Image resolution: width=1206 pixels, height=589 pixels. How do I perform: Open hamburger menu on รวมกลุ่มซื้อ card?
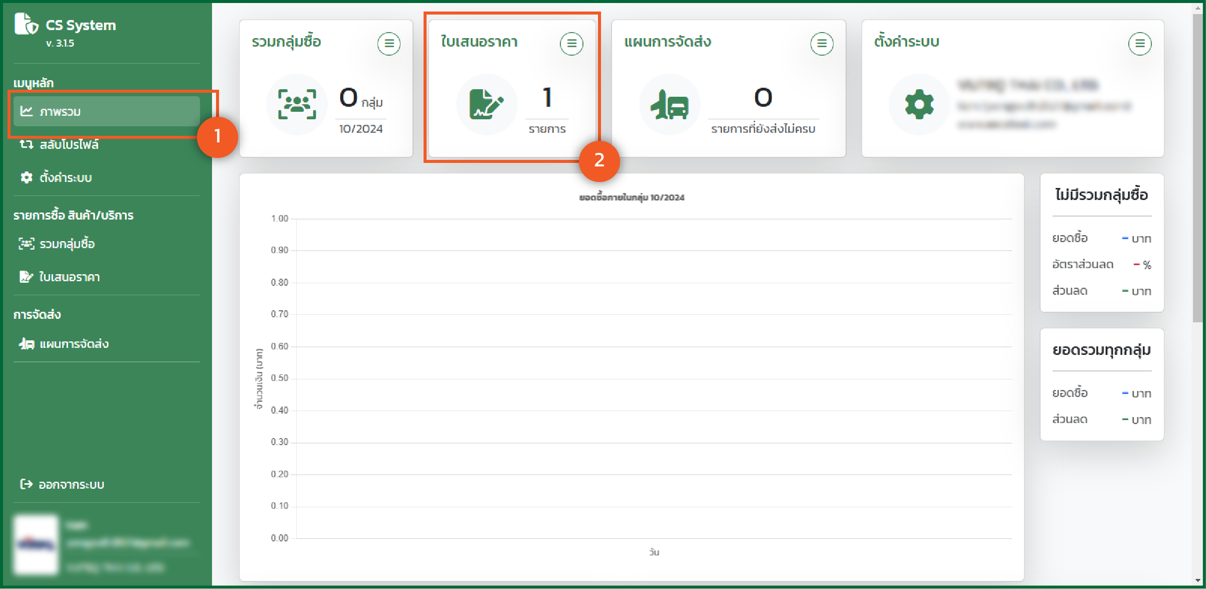388,44
